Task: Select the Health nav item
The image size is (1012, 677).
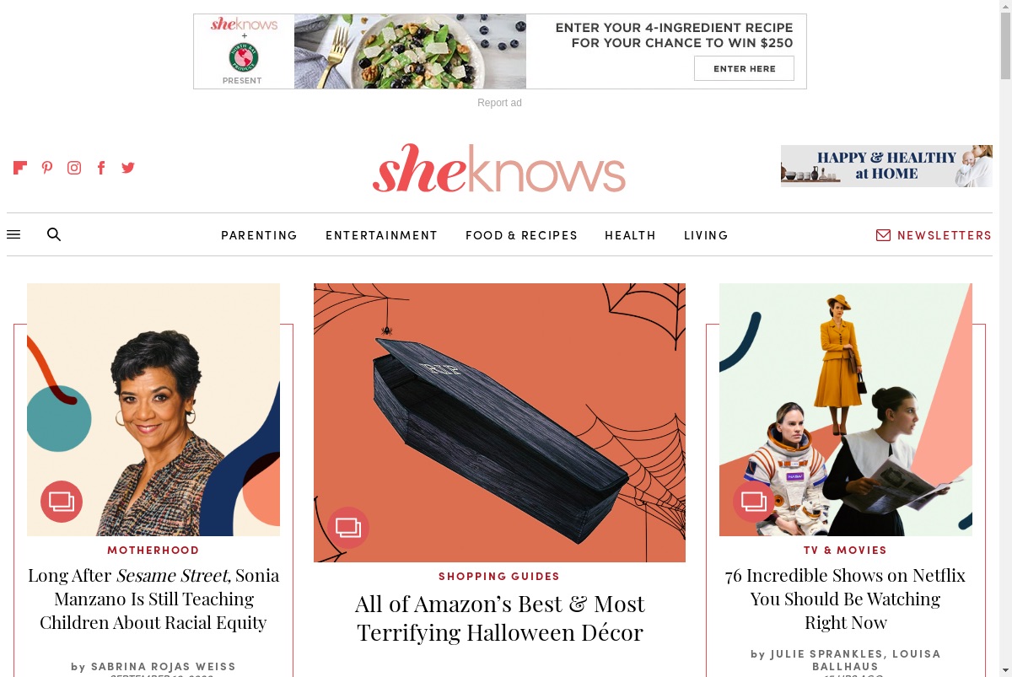Action: click(x=631, y=235)
